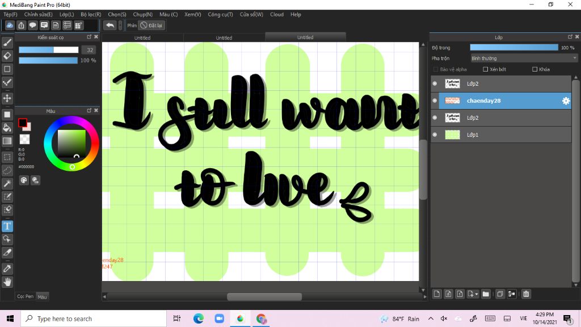
Task: Select the Lasso tool
Action: (7, 170)
